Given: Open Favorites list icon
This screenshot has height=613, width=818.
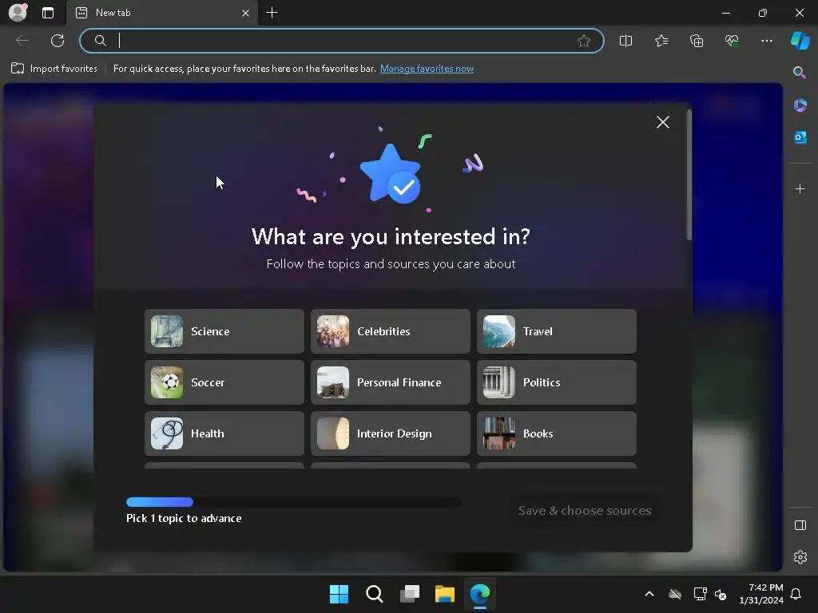Looking at the screenshot, I should click(x=661, y=41).
